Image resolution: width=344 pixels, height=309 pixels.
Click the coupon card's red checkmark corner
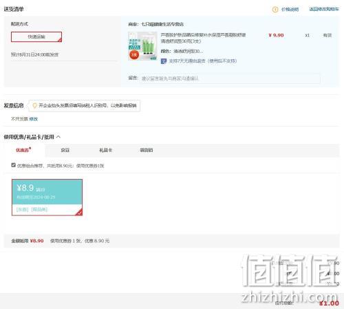[x=79, y=213]
